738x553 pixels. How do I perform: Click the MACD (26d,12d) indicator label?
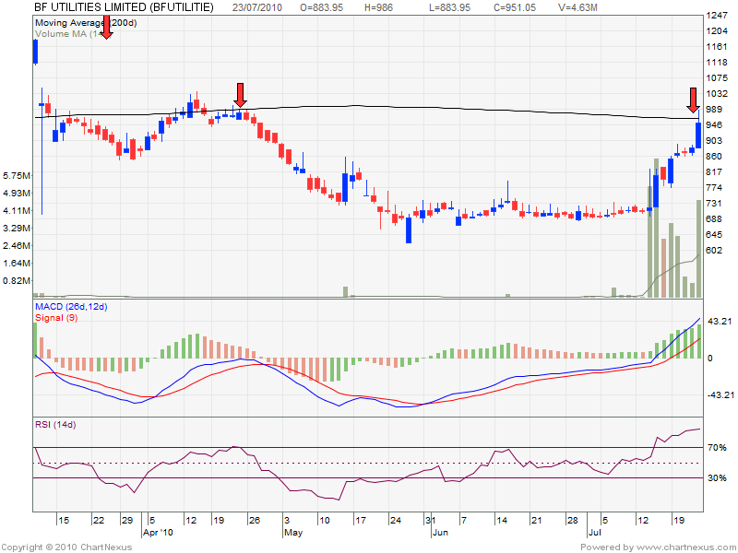pyautogui.click(x=71, y=306)
